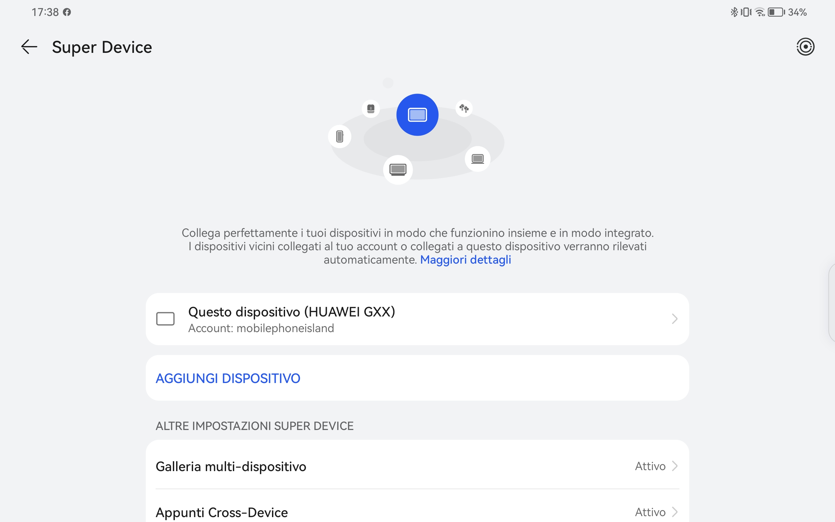Select the smartphone device bubble

tap(340, 136)
